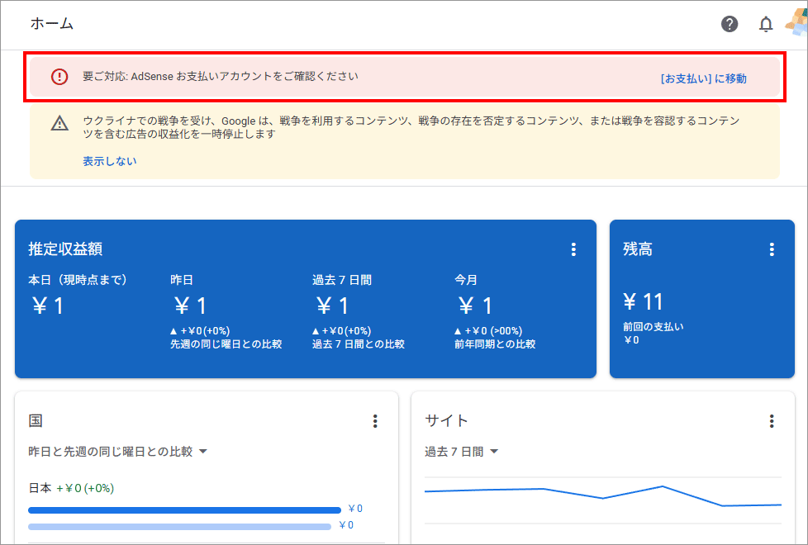Open the サイト card options menu
The image size is (808, 545).
[772, 421]
